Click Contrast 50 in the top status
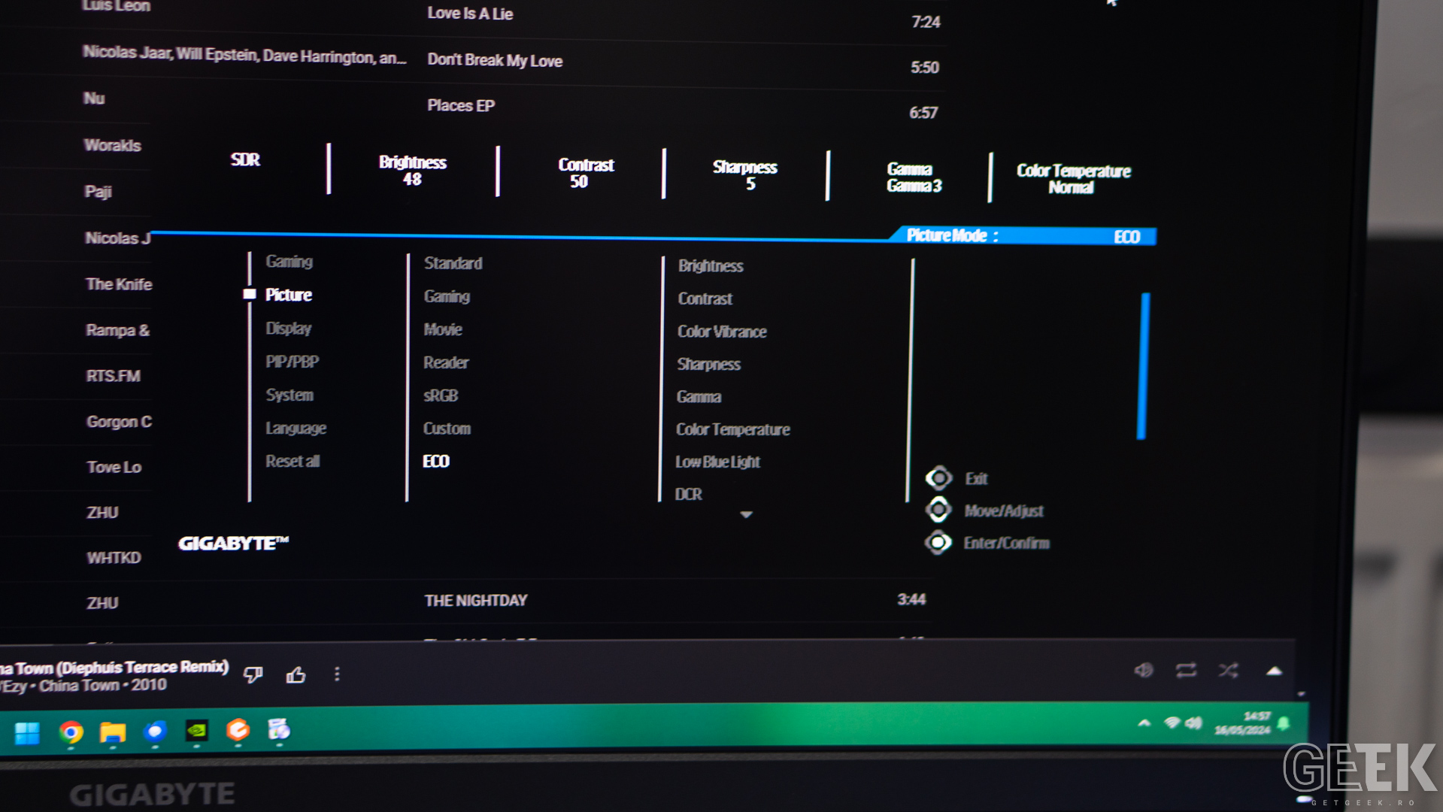 point(586,173)
